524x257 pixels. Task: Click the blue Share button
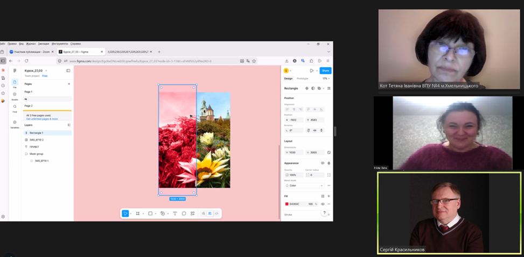point(325,70)
